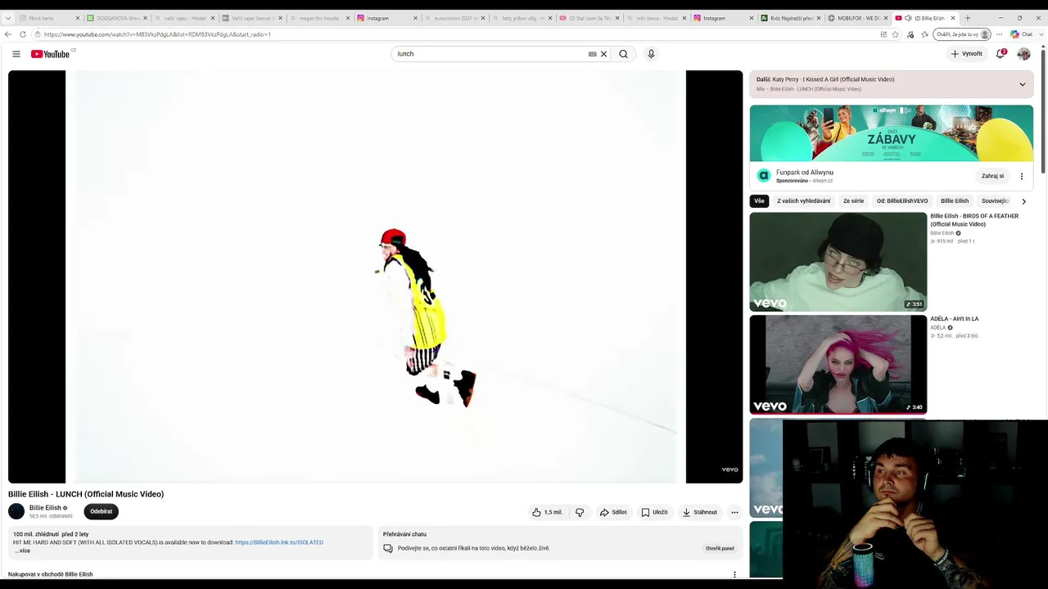Open Billie Eilish channel avatar

click(x=16, y=511)
